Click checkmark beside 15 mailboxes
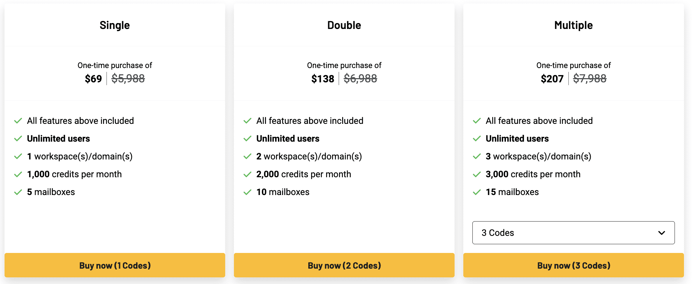Image resolution: width=692 pixels, height=284 pixels. click(x=477, y=192)
